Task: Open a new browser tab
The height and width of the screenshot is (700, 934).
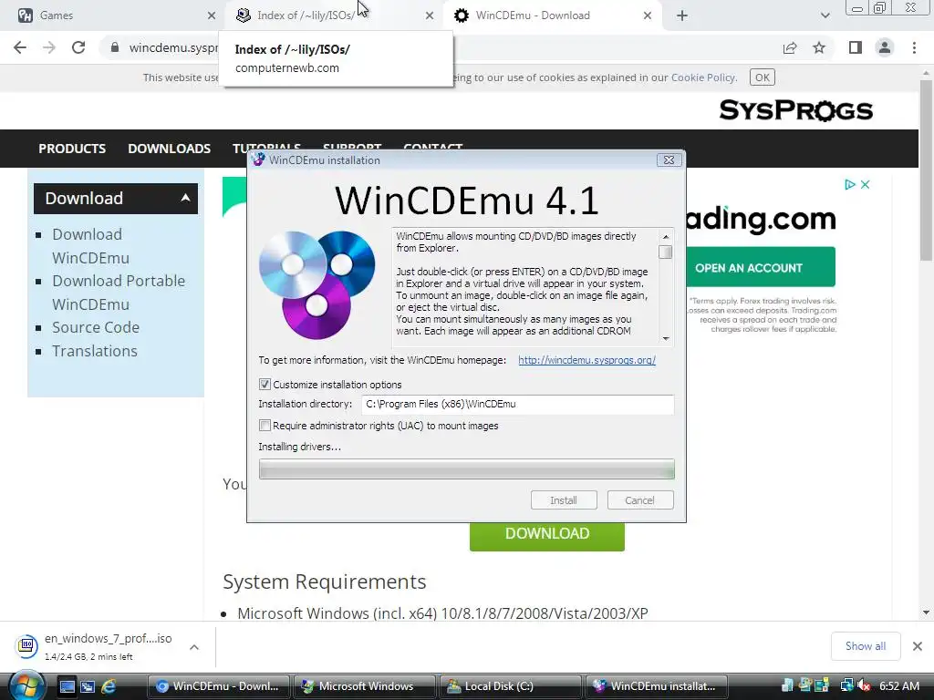Action: pyautogui.click(x=682, y=16)
